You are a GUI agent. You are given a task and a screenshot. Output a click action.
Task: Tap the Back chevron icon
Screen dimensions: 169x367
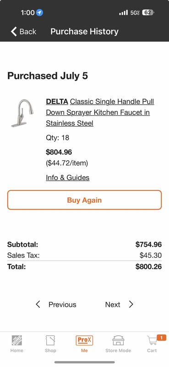[14, 31]
